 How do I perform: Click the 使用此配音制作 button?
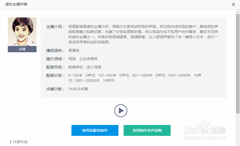[95, 130]
